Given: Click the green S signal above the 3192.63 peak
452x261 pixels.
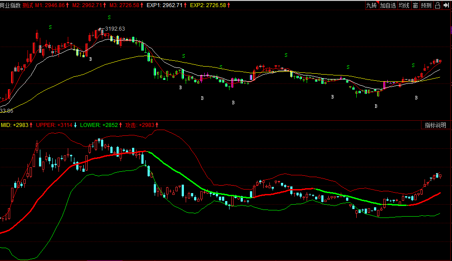Looking at the screenshot, I should pos(109,17).
